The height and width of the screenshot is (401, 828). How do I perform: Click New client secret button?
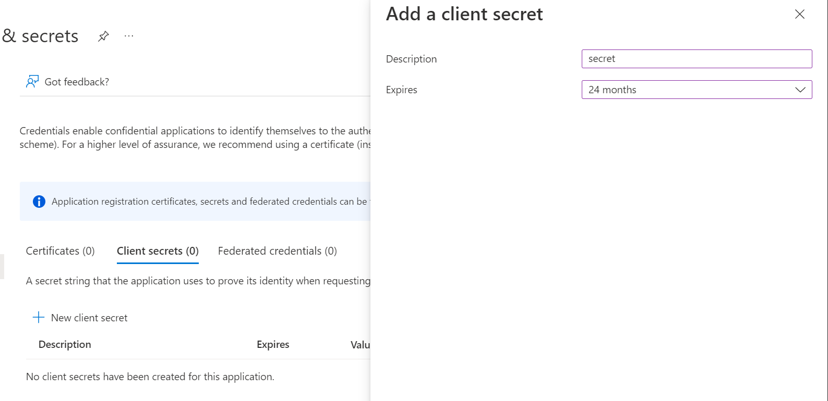[x=80, y=318]
